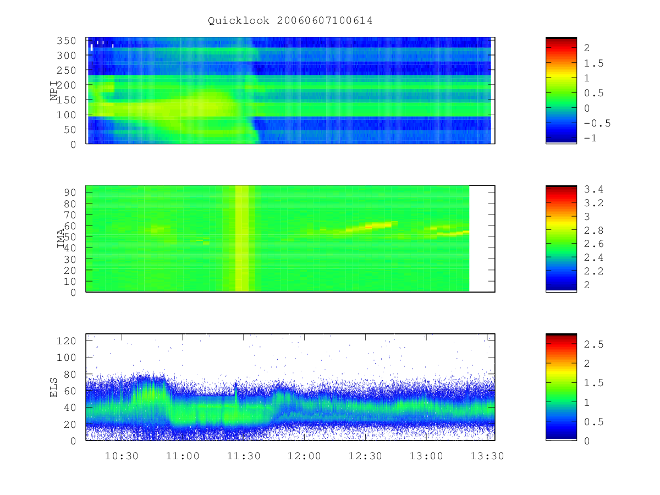Click ELS colorbar value 1.5
660x495 pixels.
[594, 383]
